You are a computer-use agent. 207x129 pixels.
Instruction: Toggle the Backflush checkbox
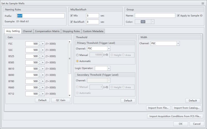pyautogui.click(x=71, y=22)
